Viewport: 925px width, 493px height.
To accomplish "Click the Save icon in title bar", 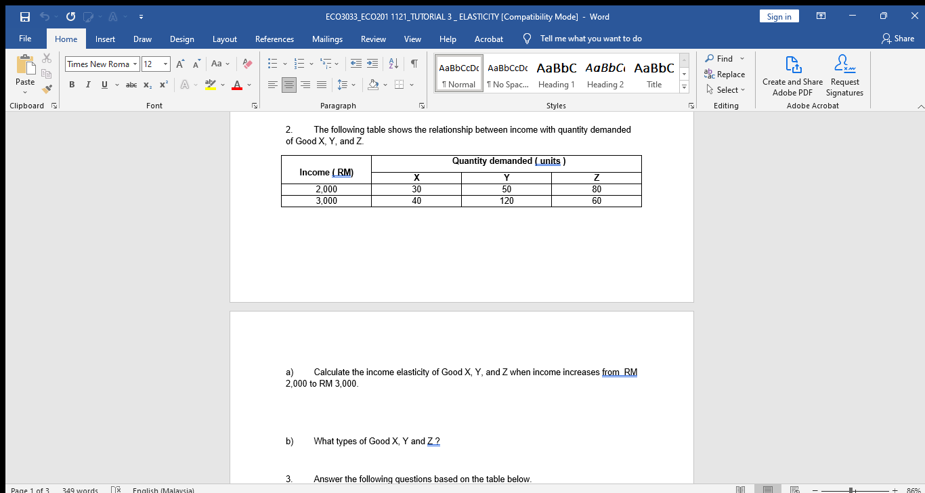I will pyautogui.click(x=24, y=17).
